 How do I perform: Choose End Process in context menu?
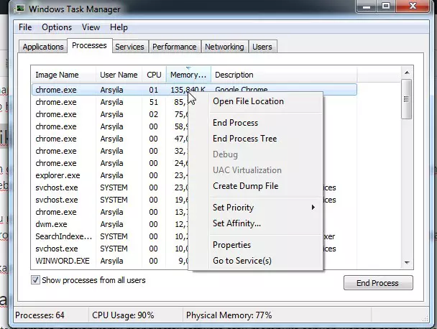point(255,123)
